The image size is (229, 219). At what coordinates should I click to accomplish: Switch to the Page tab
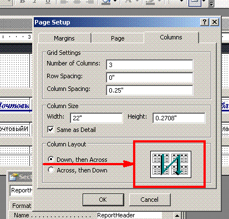[x=118, y=38]
